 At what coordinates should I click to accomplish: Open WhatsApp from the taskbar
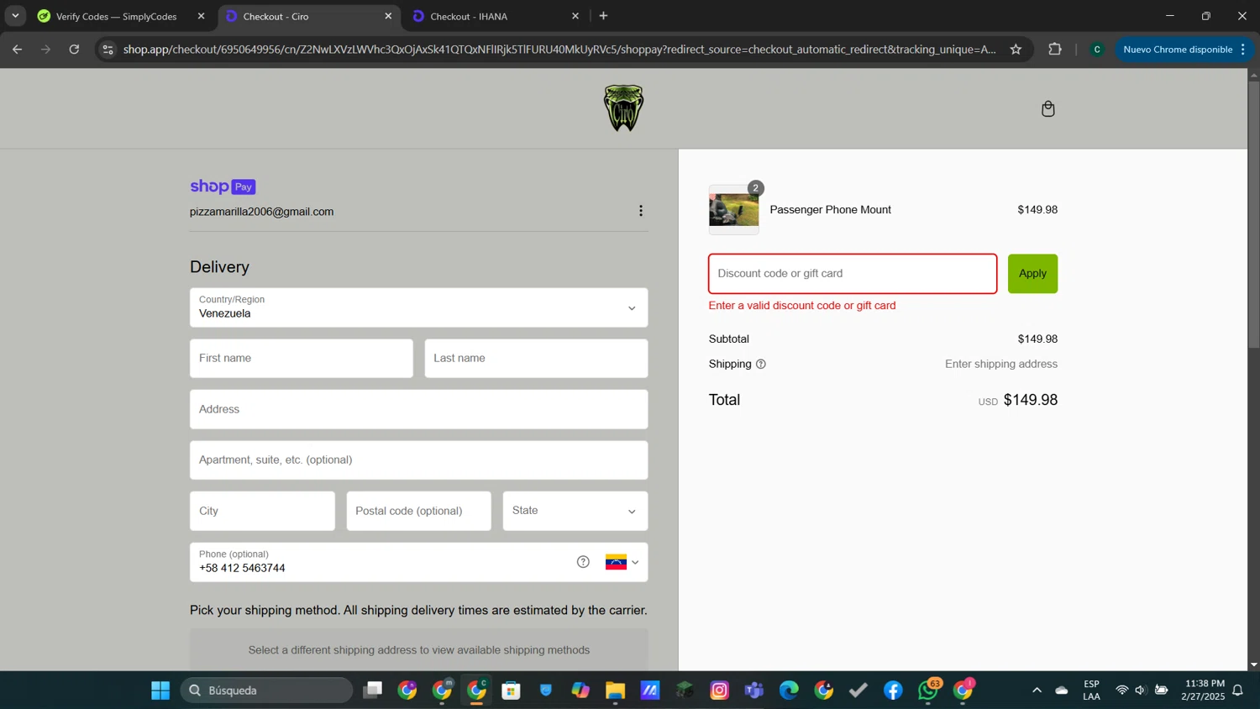[x=928, y=691]
